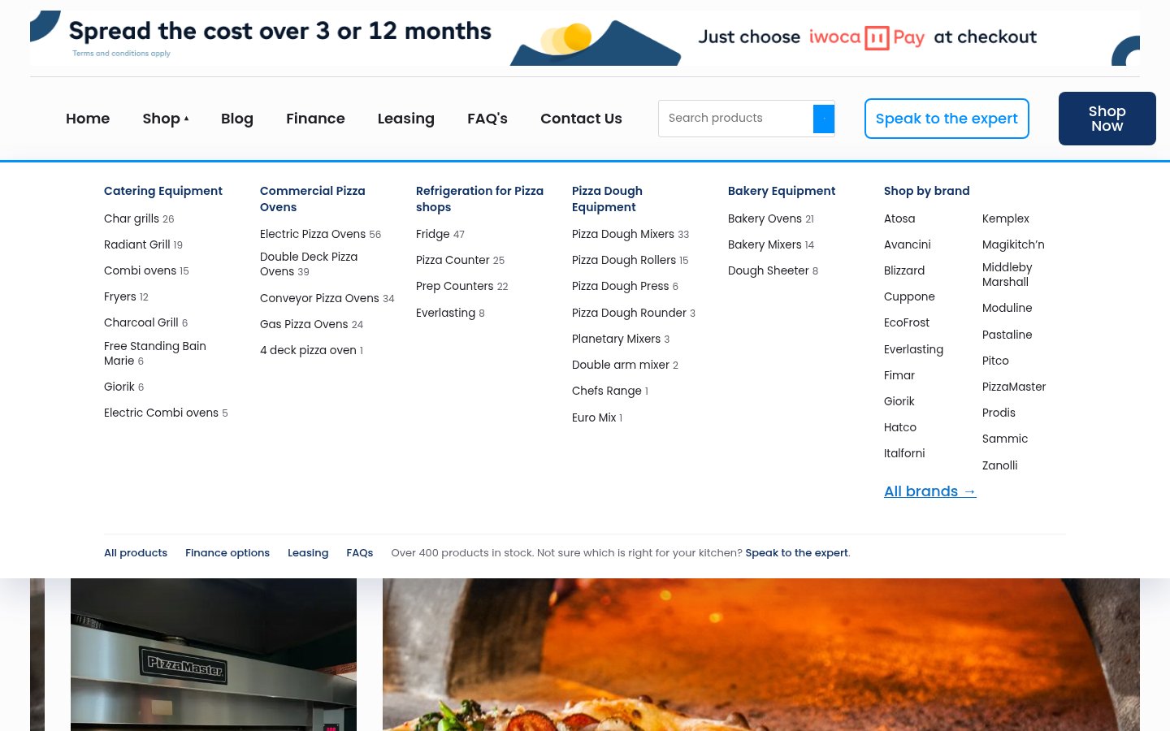View Electric Pizza Ovens

(x=320, y=234)
